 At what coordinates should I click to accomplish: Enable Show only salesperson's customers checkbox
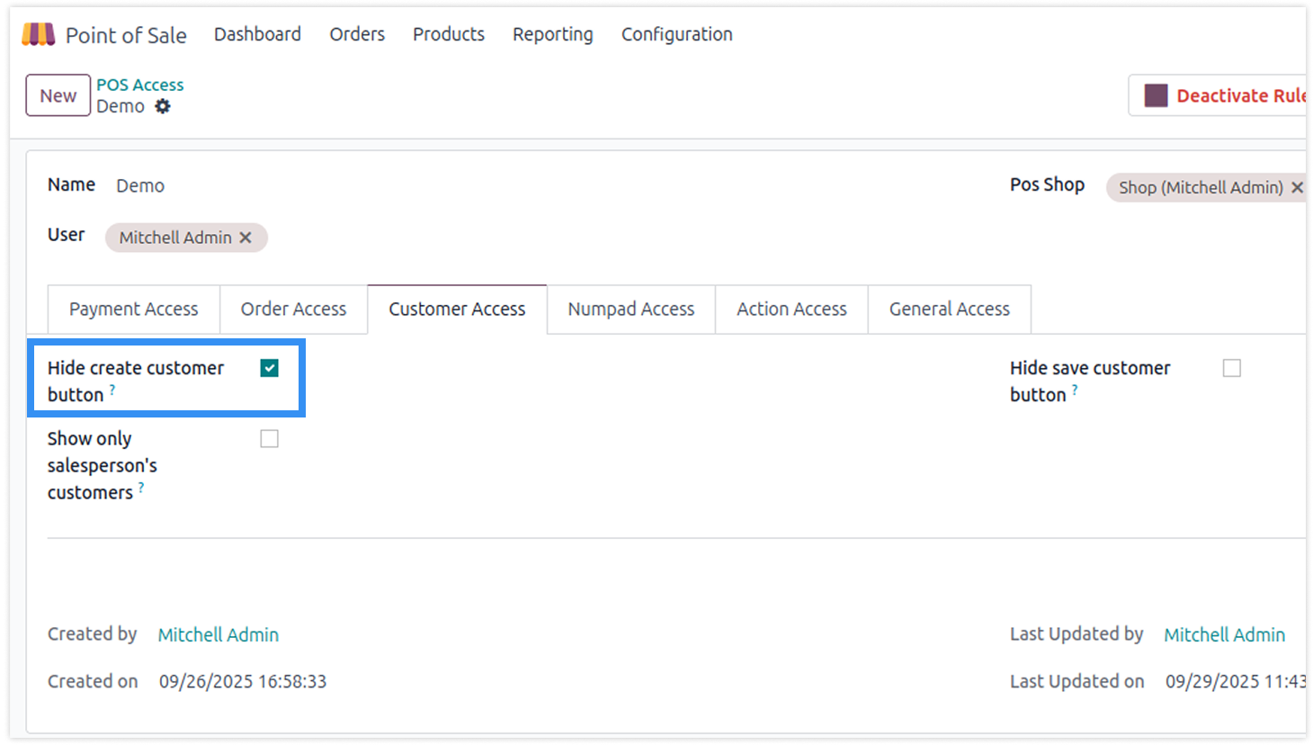pos(269,438)
